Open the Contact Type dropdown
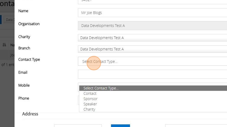This screenshot has width=227, height=127. point(152,61)
